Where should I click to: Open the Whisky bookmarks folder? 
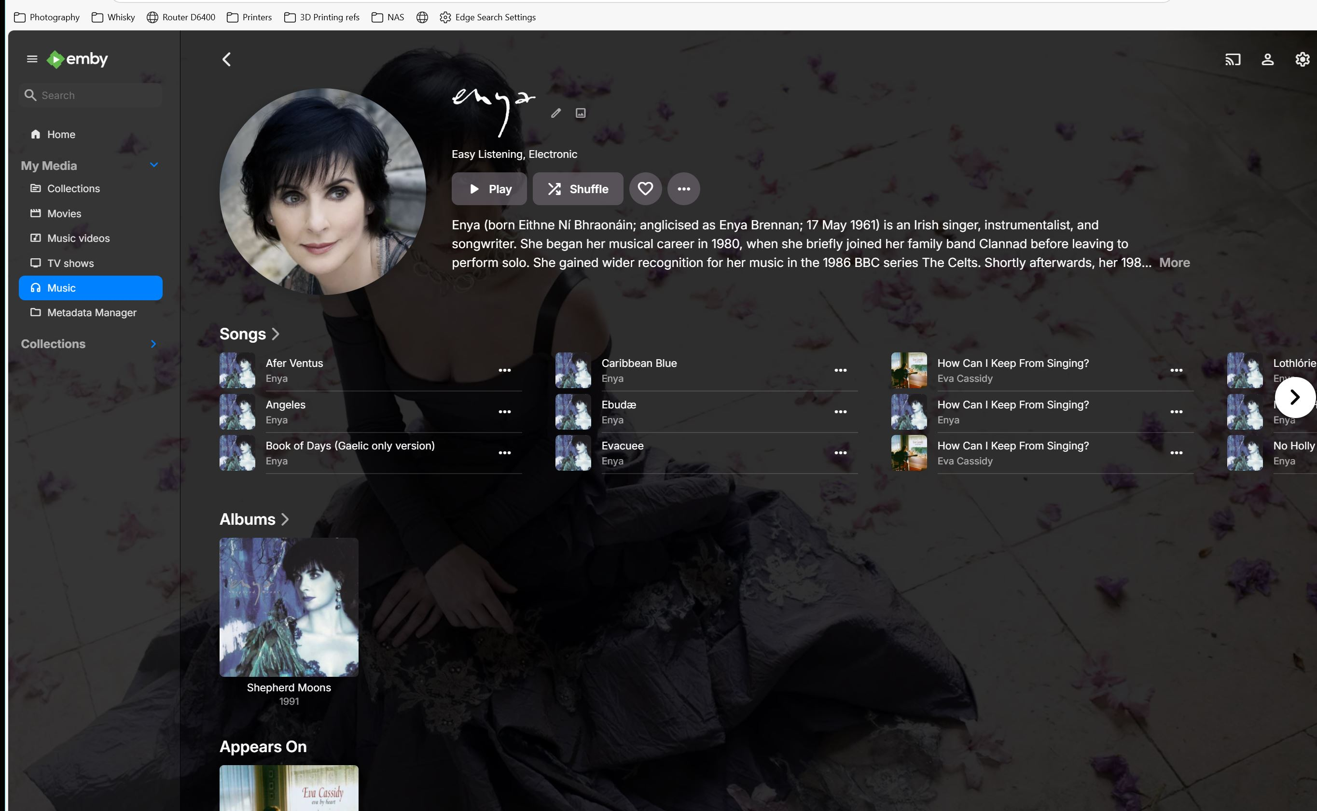coord(113,17)
